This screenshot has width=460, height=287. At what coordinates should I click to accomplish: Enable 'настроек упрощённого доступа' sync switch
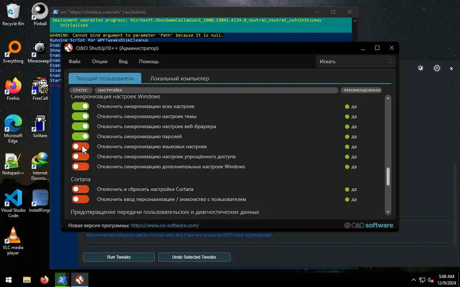click(80, 156)
